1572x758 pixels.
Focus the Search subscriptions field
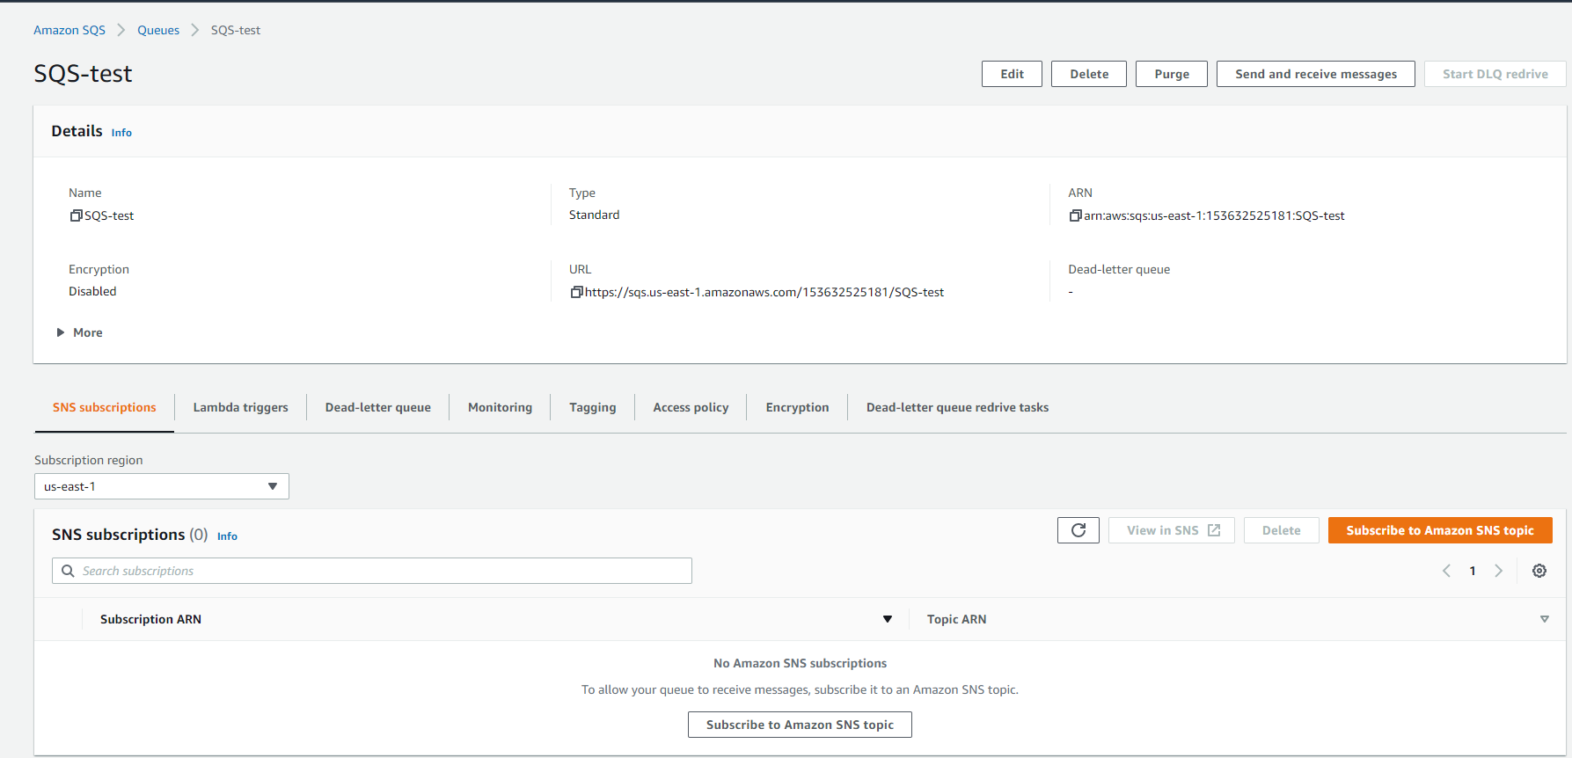pyautogui.click(x=372, y=571)
